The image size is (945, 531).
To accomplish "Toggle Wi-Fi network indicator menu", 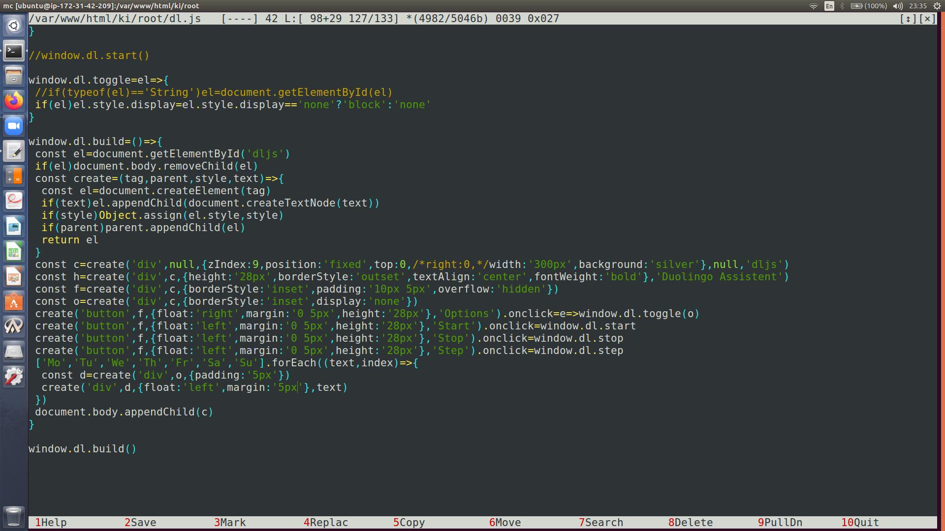I will click(x=813, y=6).
